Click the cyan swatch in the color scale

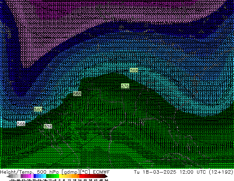45,176
